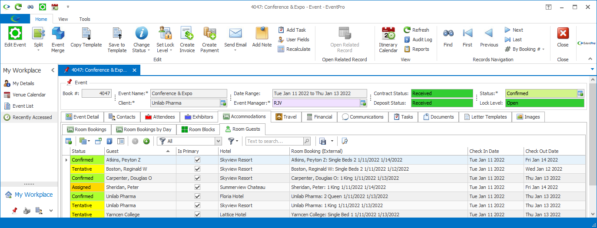
Task: Click the calendar icon in quick access bar
Action: point(55,7)
